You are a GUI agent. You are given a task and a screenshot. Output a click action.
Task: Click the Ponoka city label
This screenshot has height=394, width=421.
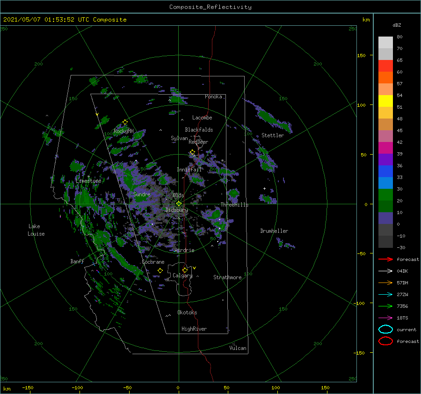[213, 97]
